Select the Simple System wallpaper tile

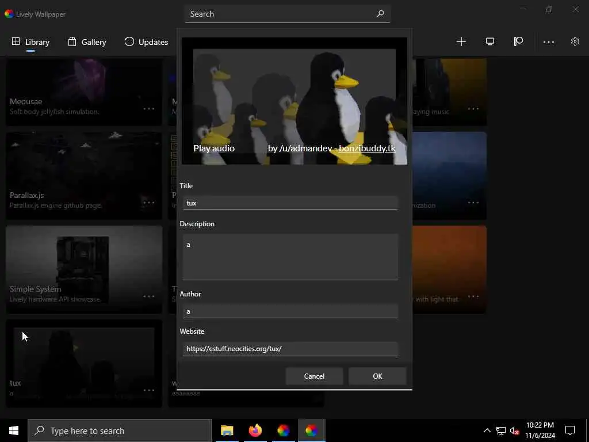tap(84, 269)
